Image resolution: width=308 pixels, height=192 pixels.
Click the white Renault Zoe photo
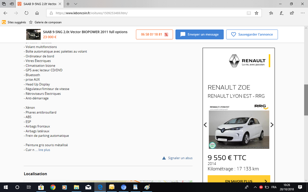pos(239,130)
